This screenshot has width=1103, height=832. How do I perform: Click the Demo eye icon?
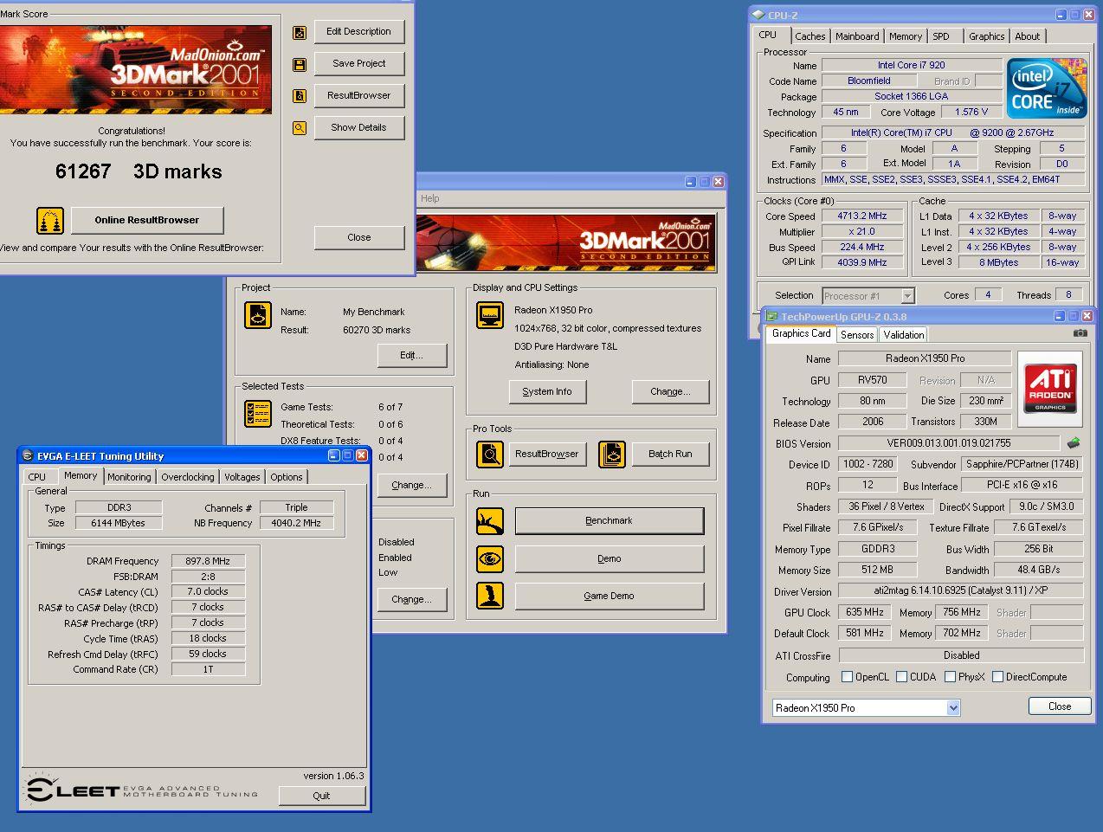click(490, 559)
